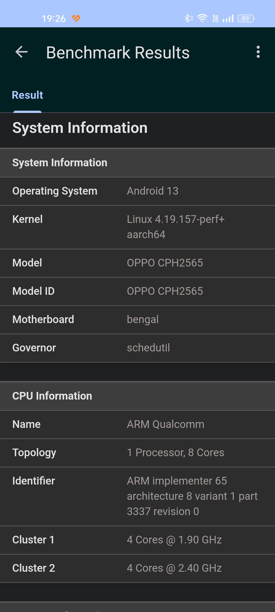This screenshot has height=612, width=275.
Task: Tap the System Information table header row
Action: (x=137, y=163)
